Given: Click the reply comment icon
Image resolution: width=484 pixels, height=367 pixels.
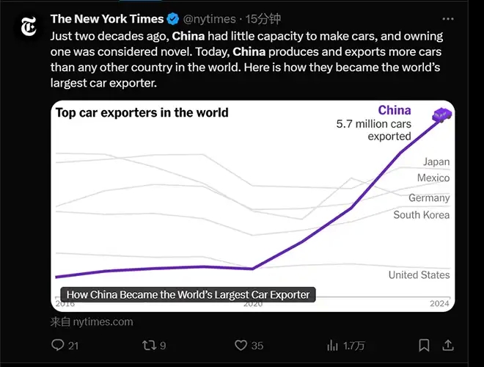Looking at the screenshot, I should (x=58, y=345).
